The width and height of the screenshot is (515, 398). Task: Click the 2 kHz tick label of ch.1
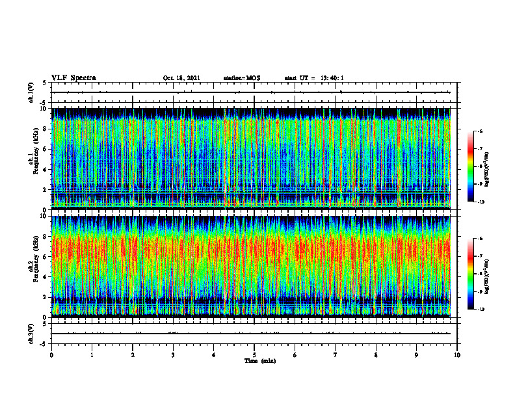(45, 190)
